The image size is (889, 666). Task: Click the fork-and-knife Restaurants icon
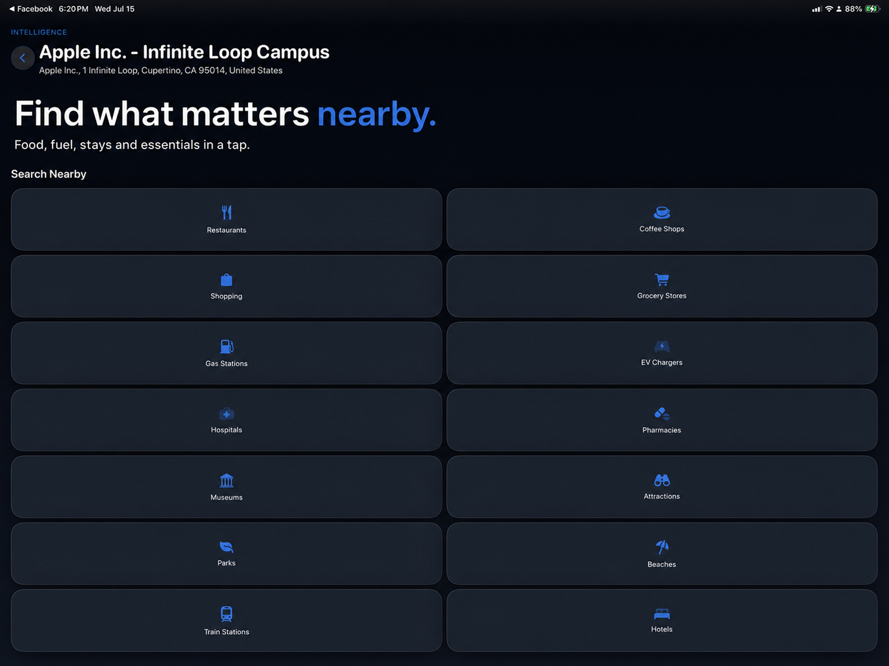tap(227, 212)
